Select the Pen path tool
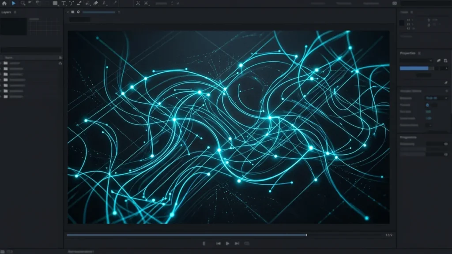The height and width of the screenshot is (254, 452). pos(72,4)
